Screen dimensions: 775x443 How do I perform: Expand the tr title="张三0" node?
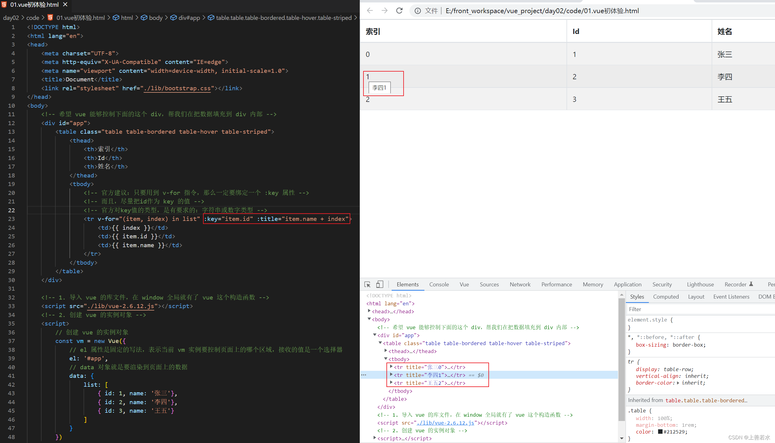coord(391,367)
